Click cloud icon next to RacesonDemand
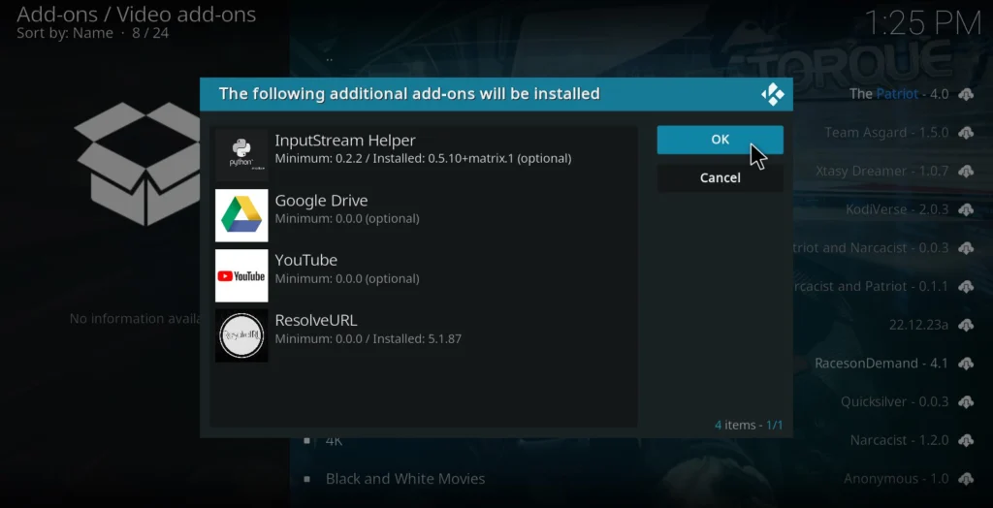Viewport: 993px width, 508px height. [965, 364]
